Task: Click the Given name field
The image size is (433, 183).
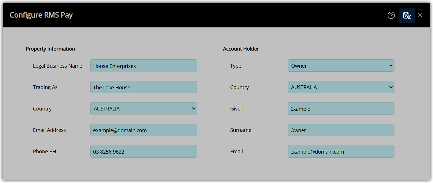Action: pyautogui.click(x=341, y=108)
